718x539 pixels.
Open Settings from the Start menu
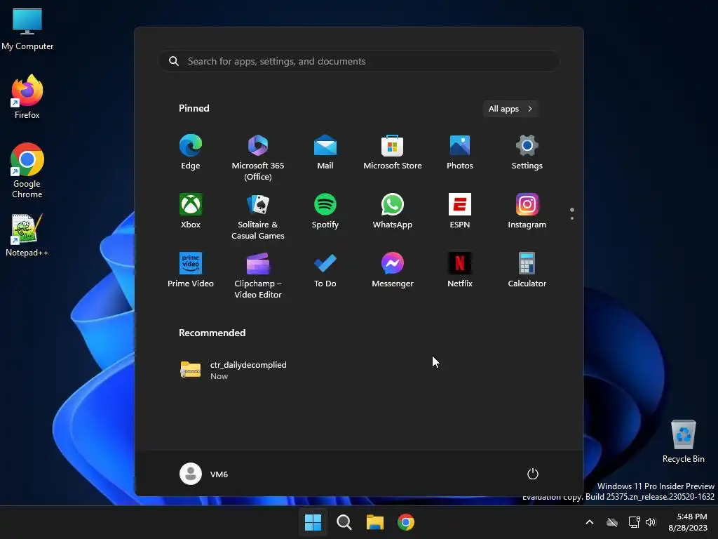pos(527,152)
